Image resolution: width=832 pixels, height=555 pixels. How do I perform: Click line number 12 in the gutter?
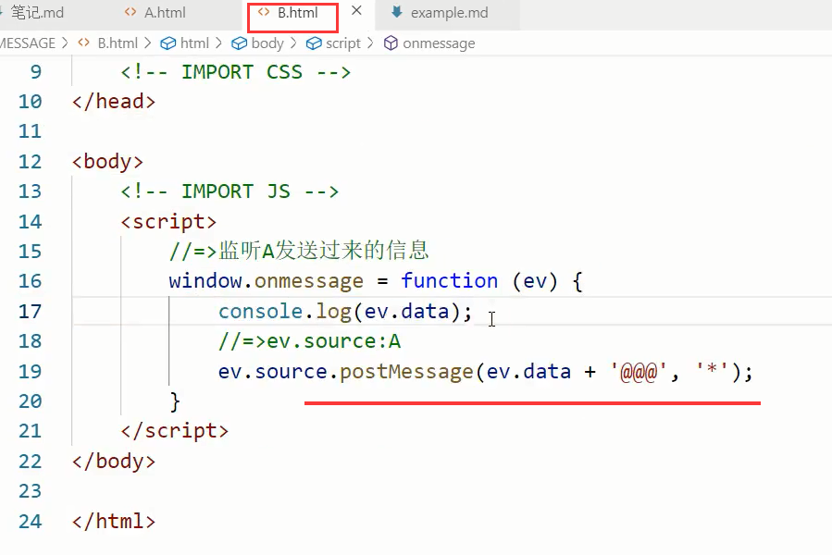(x=30, y=161)
